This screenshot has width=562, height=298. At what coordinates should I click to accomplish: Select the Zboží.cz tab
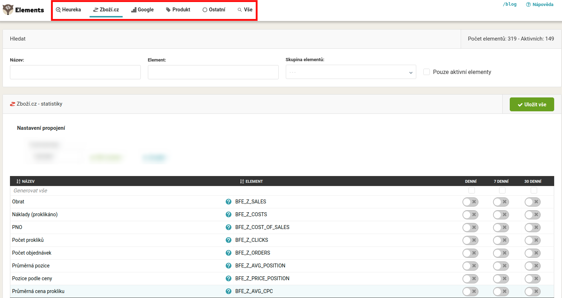106,10
